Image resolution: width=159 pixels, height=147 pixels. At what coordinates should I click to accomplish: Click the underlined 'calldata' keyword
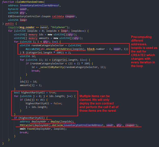pos(58,16)
